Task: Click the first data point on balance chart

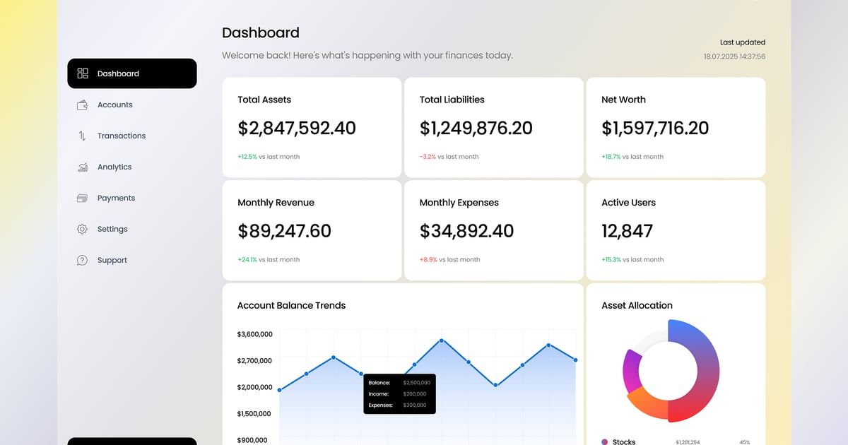Action: (x=280, y=390)
